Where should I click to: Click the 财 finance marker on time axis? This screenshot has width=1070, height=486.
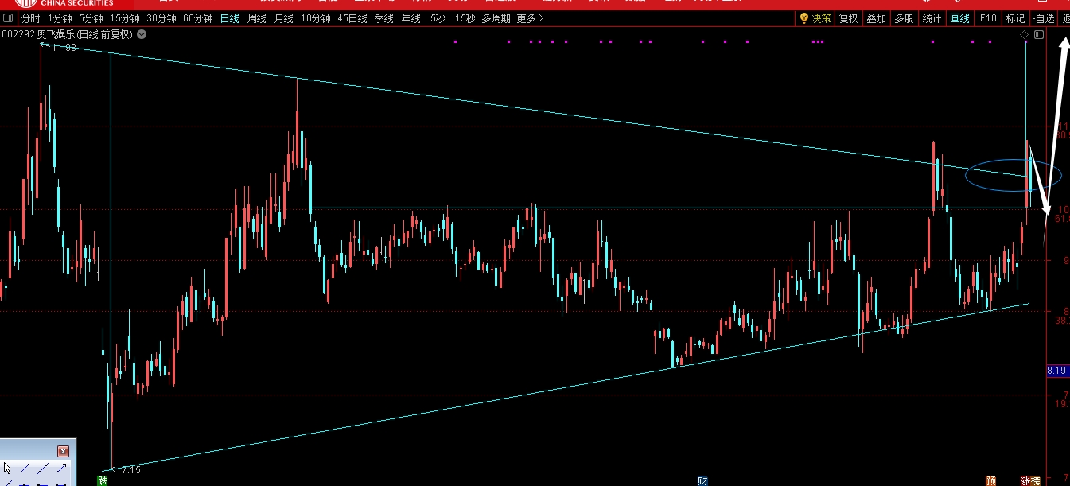(x=703, y=480)
